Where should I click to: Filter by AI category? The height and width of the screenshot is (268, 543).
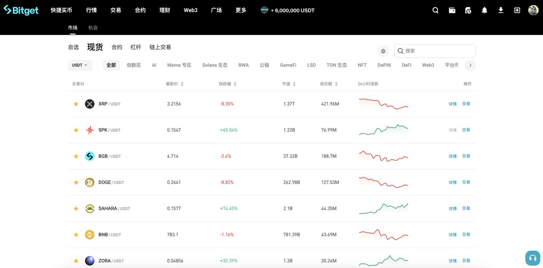154,65
